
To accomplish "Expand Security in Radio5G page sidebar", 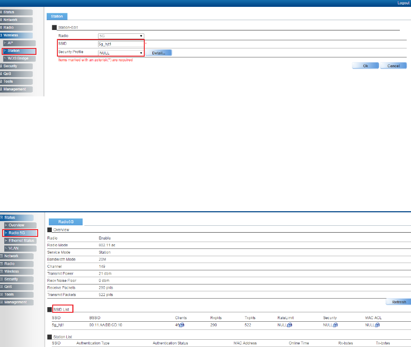I will 17,279.
